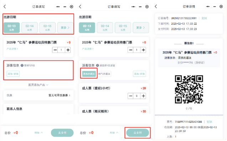
Task: Click the target close icon on the left screen
Action: click(x=72, y=7)
